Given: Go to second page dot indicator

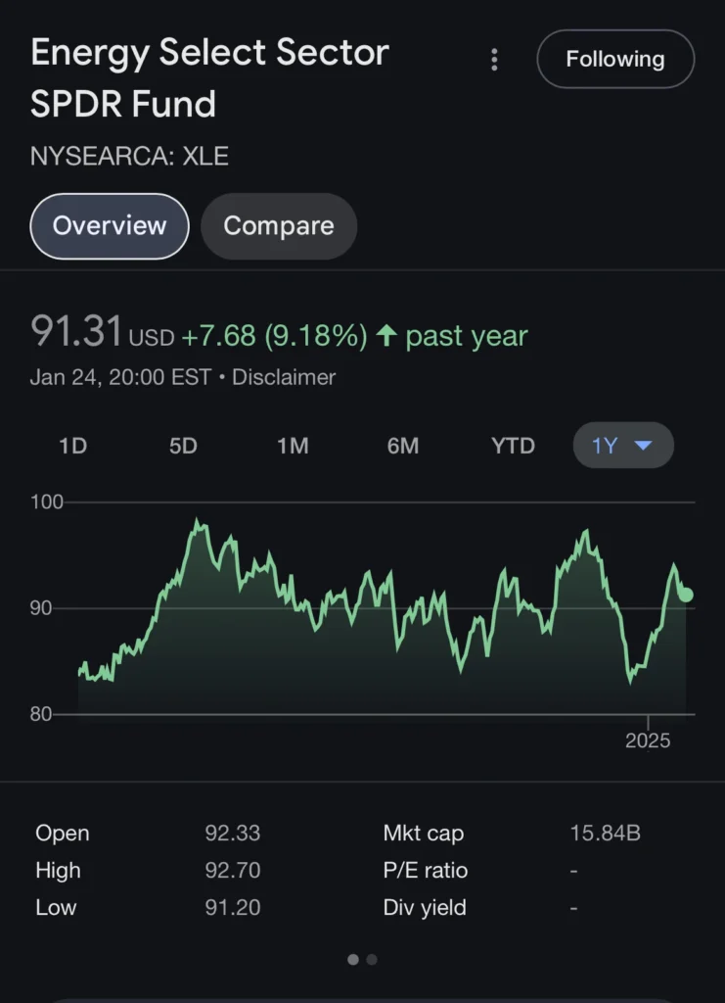Looking at the screenshot, I should point(372,960).
